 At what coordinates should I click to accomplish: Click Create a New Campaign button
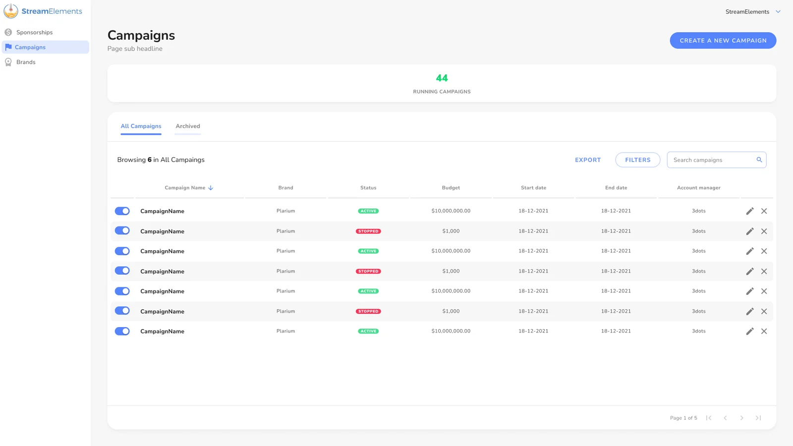723,41
